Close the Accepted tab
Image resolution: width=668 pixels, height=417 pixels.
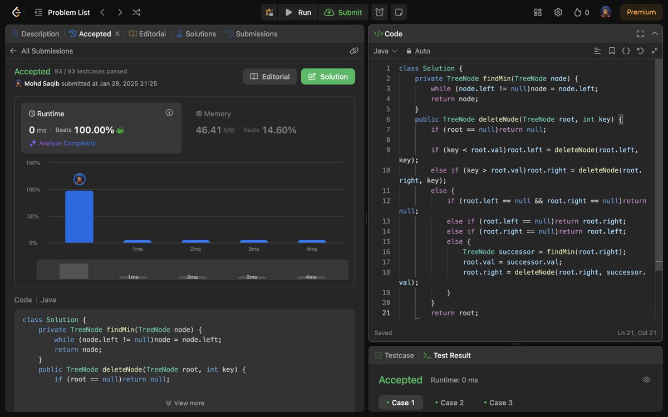117,34
